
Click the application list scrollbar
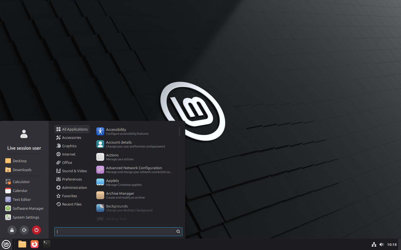pyautogui.click(x=179, y=132)
